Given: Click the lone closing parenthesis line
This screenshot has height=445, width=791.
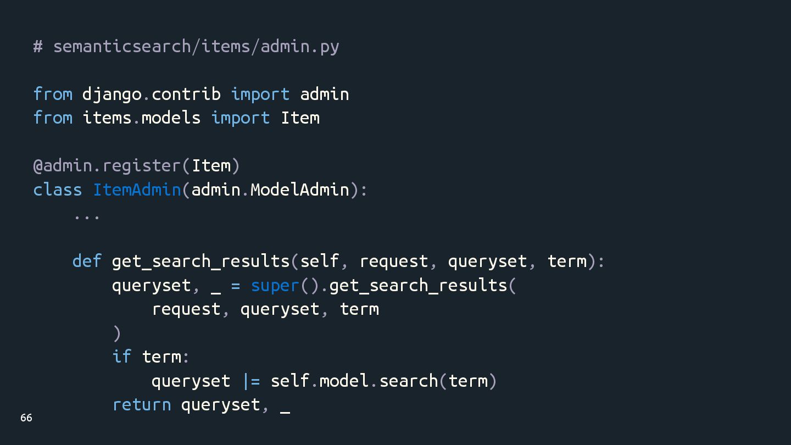Looking at the screenshot, I should [116, 333].
